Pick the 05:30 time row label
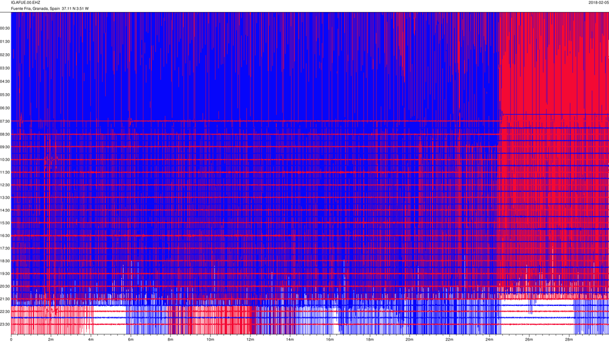Viewport: 609px width, 342px height. pos(5,94)
